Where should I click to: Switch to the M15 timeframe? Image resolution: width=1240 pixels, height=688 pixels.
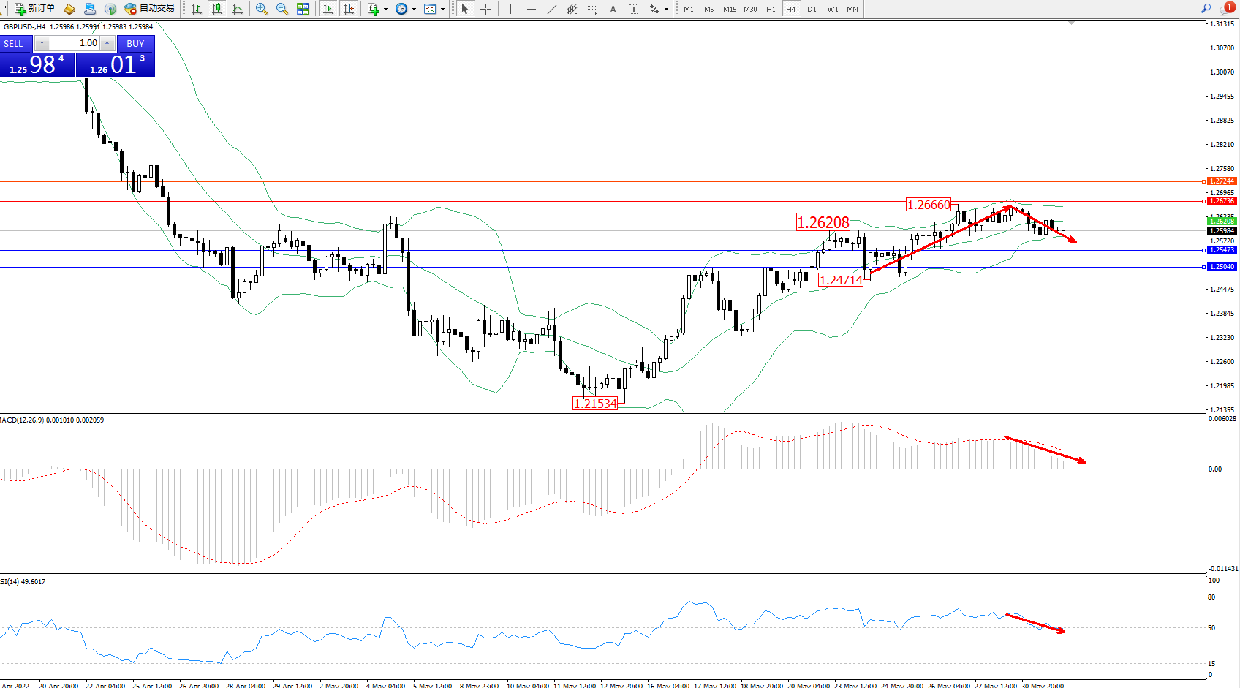730,9
